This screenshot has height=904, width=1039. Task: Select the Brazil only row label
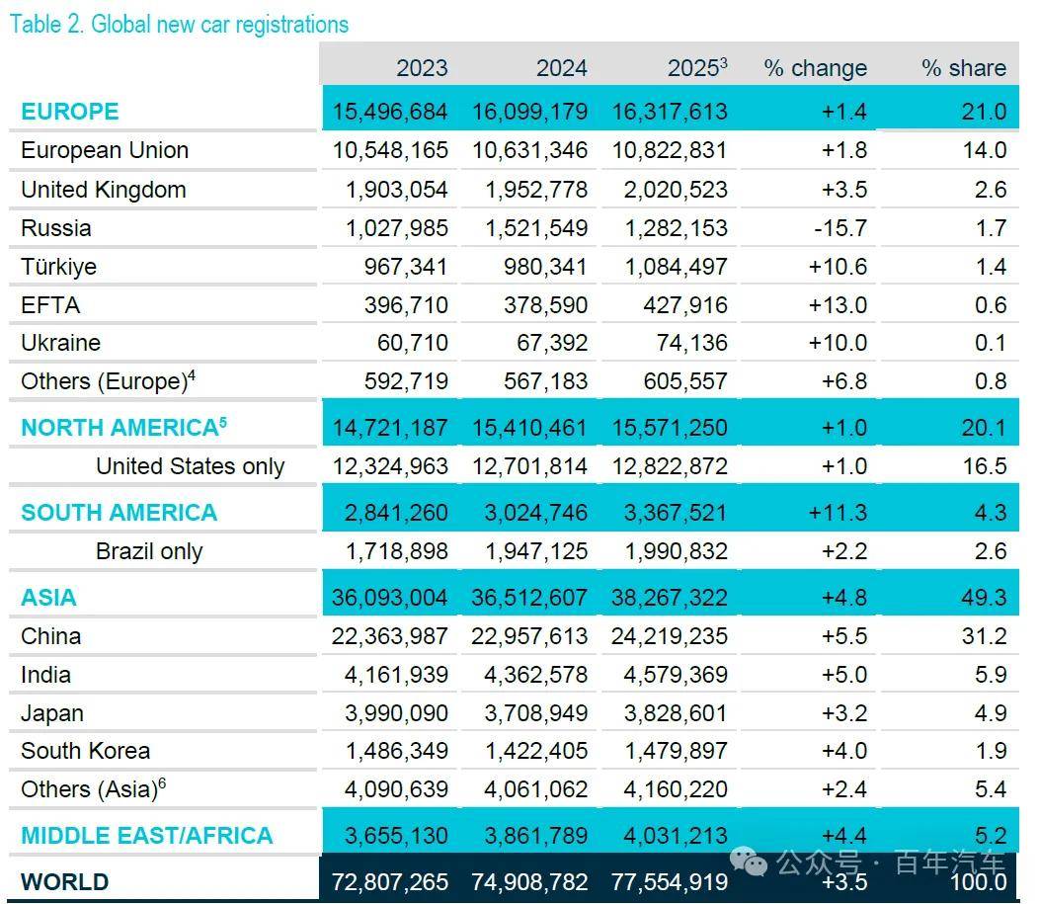pos(150,551)
